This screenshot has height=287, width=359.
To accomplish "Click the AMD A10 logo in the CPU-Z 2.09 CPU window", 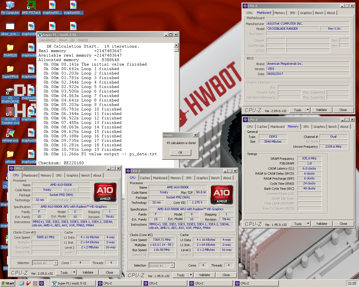I will point(105,192).
